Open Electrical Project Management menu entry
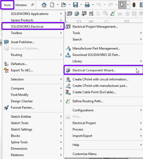This screenshot has width=143, height=159. pyautogui.click(x=103, y=27)
